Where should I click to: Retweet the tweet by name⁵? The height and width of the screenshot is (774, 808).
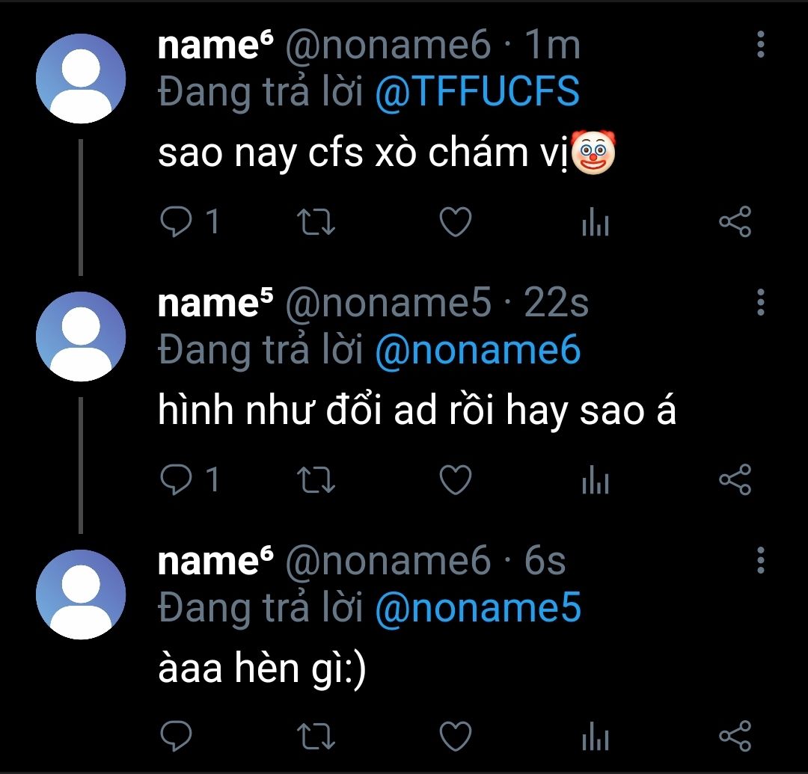click(316, 479)
